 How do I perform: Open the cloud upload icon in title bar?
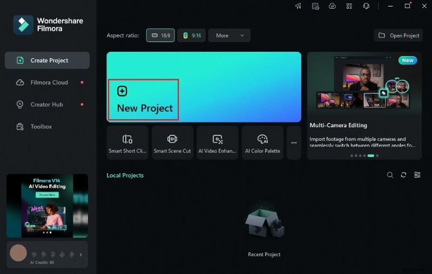[x=332, y=6]
